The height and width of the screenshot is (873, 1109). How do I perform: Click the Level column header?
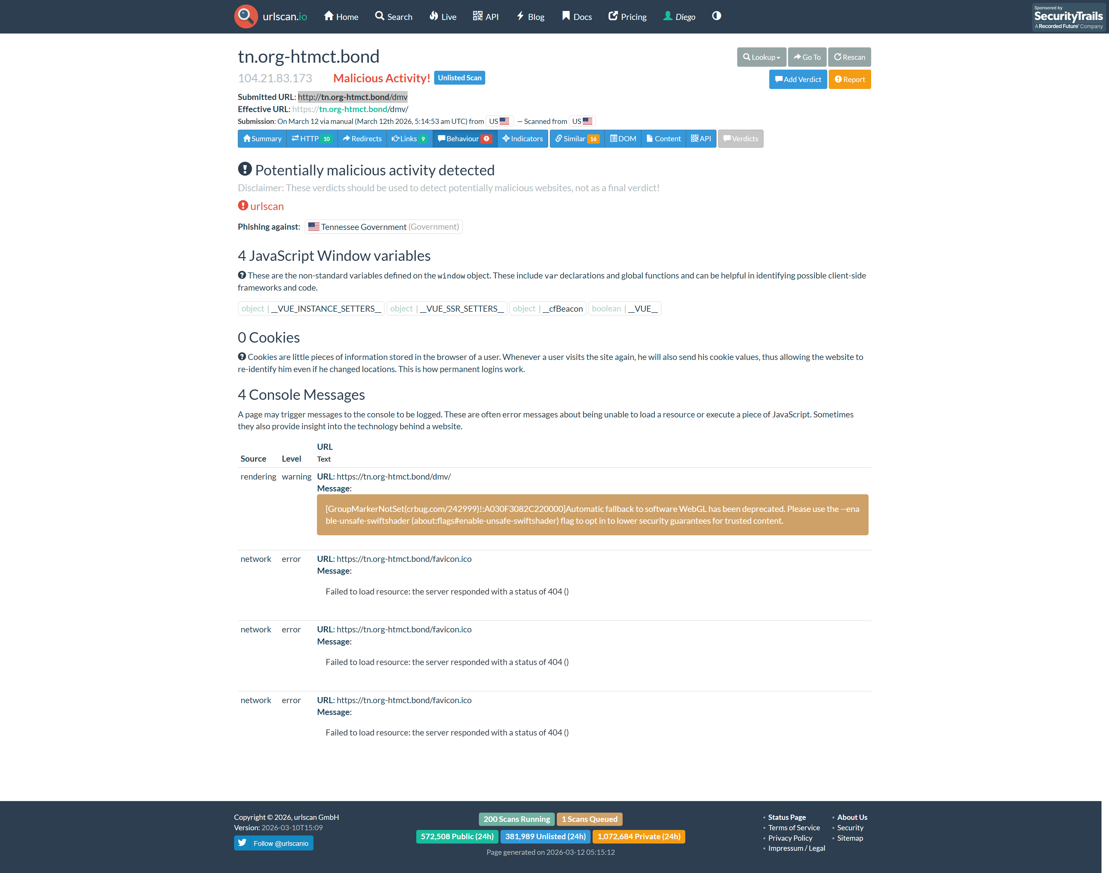click(x=292, y=458)
